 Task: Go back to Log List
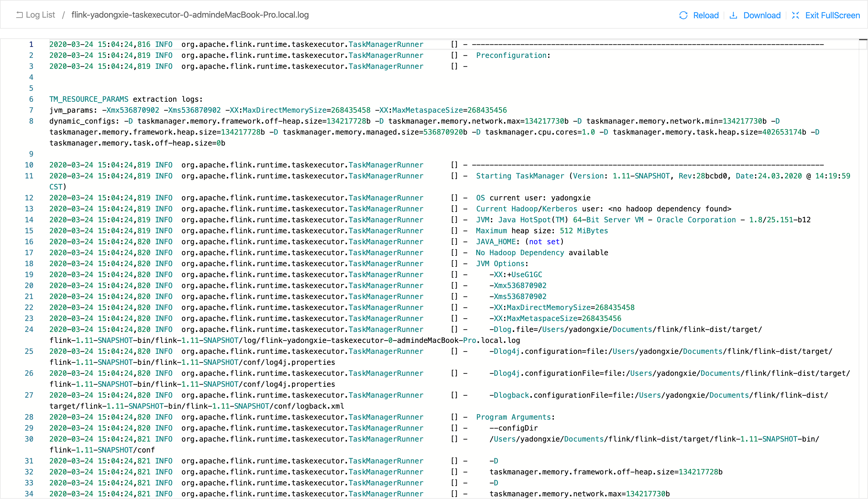(40, 15)
